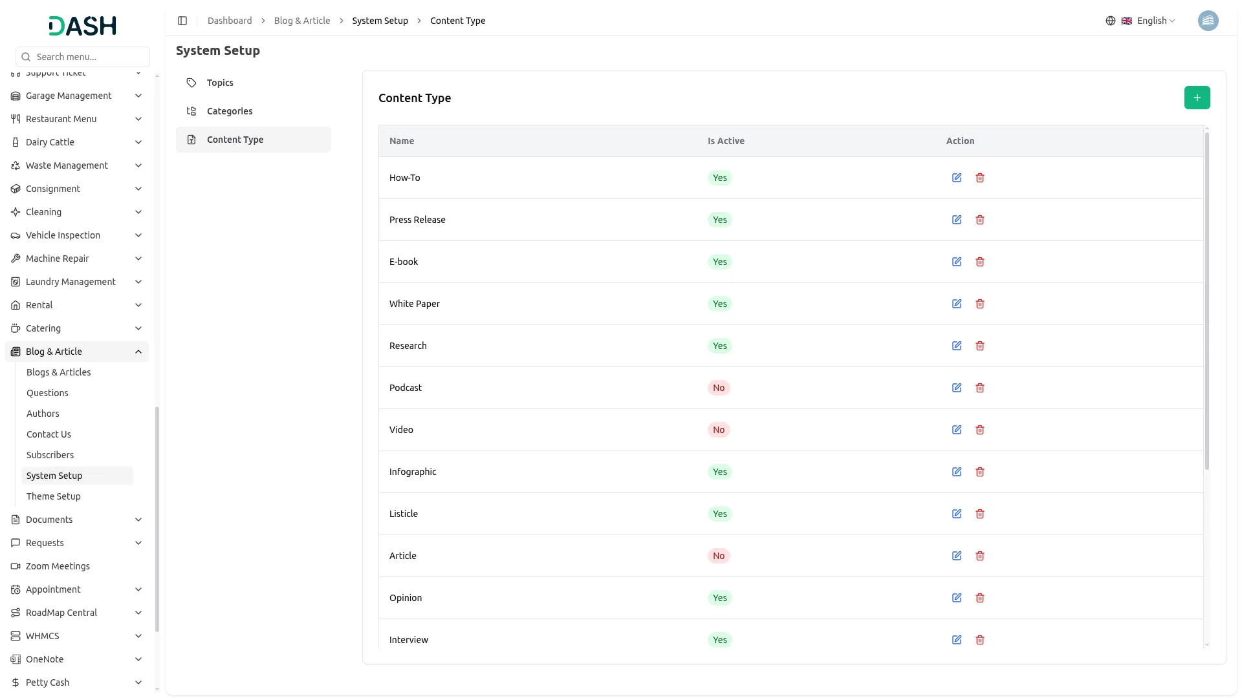Screen dimensions: 1242x698
Task: Open the Authors sidebar link
Action: (x=43, y=414)
